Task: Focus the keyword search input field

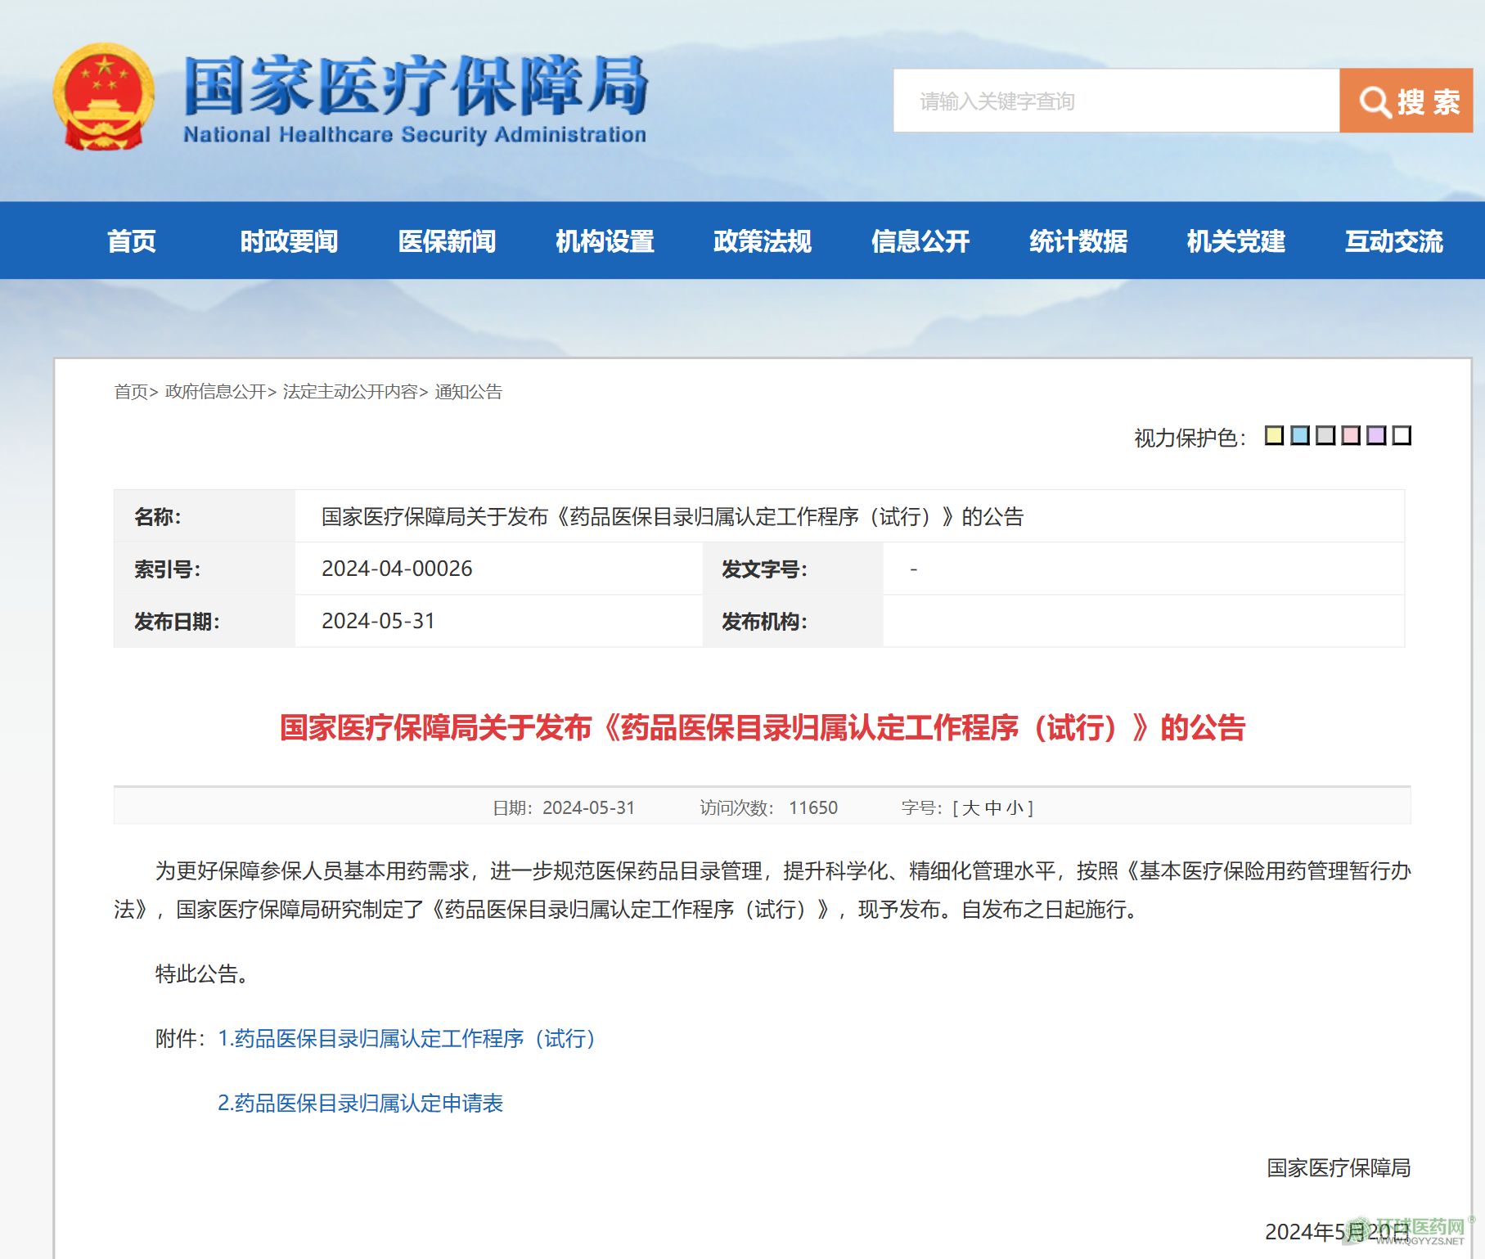Action: [x=1115, y=101]
